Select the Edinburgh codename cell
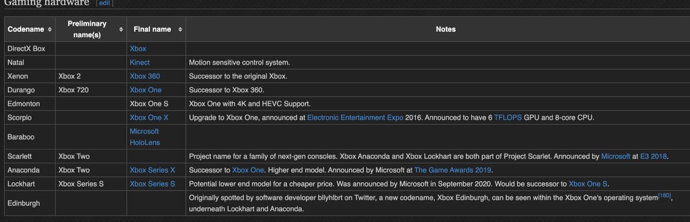This screenshot has height=222, width=690. point(30,203)
